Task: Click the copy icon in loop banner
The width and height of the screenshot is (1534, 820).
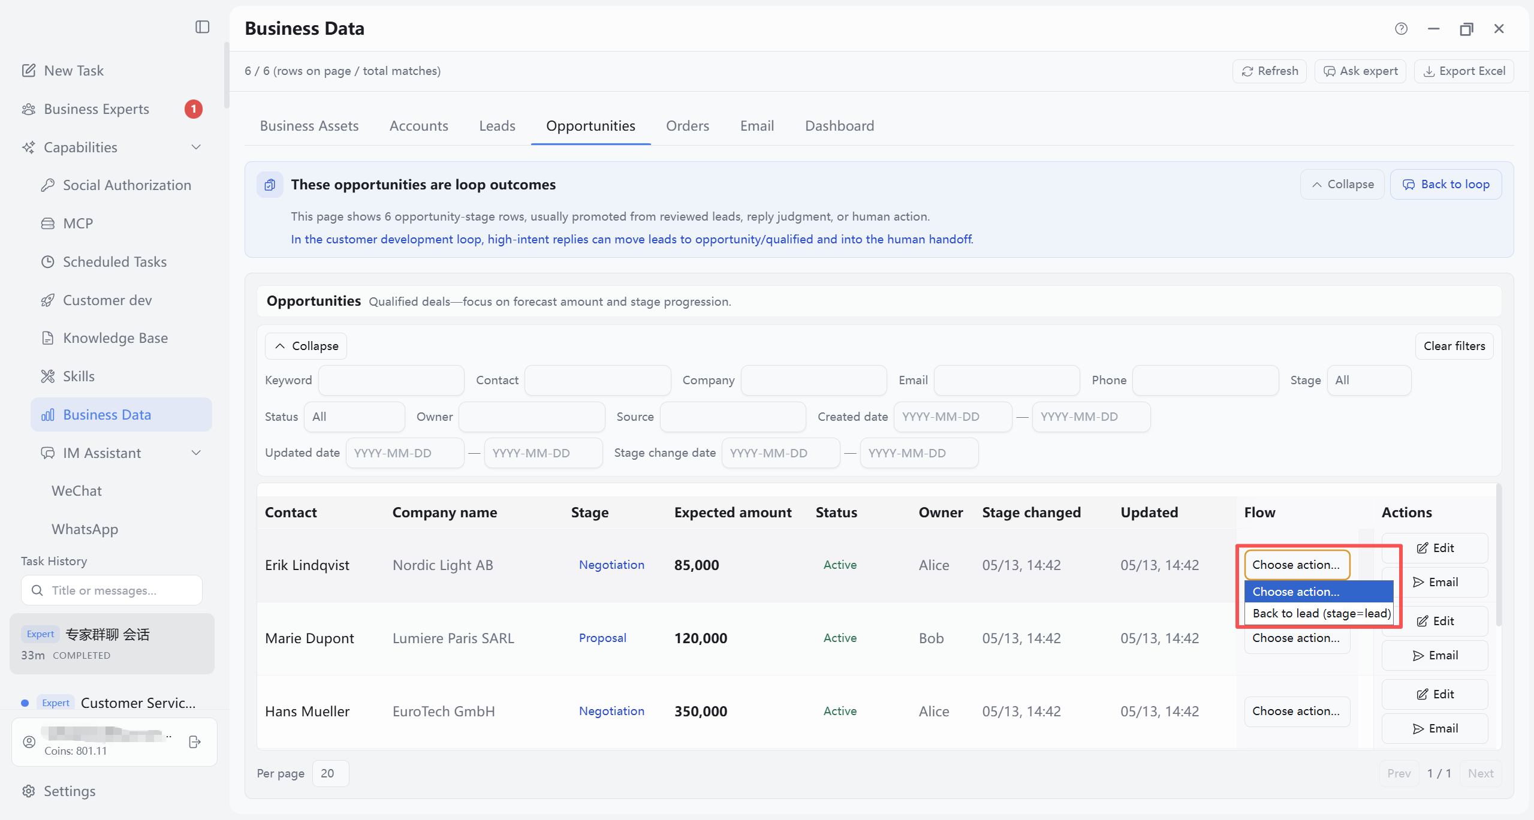Action: click(x=270, y=185)
